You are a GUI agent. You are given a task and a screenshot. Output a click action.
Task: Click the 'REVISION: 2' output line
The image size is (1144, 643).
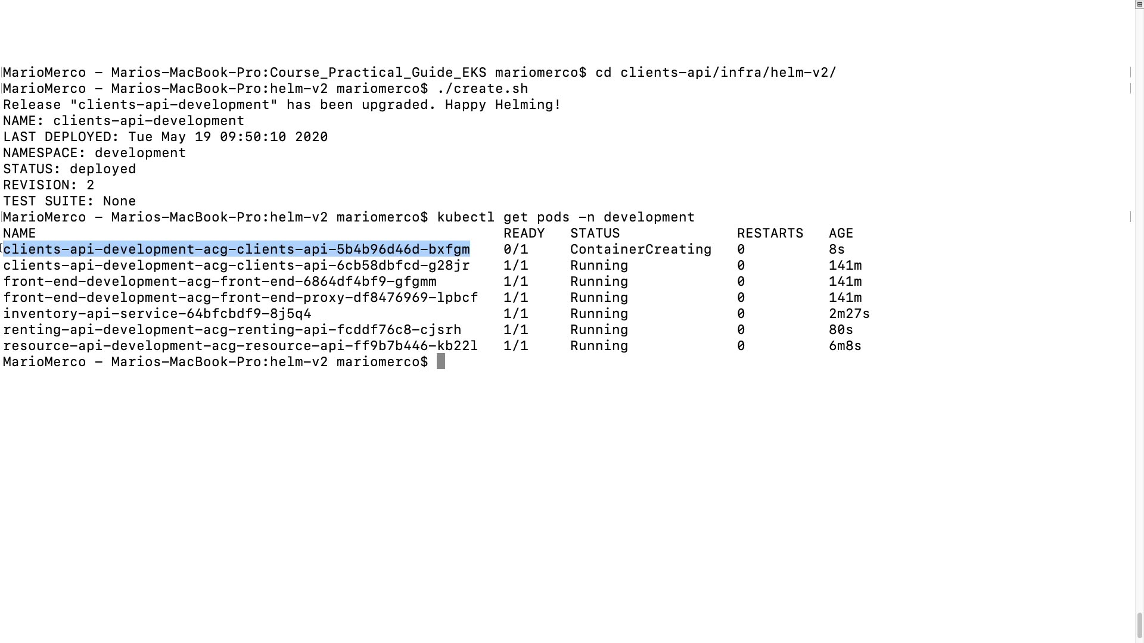coord(49,185)
